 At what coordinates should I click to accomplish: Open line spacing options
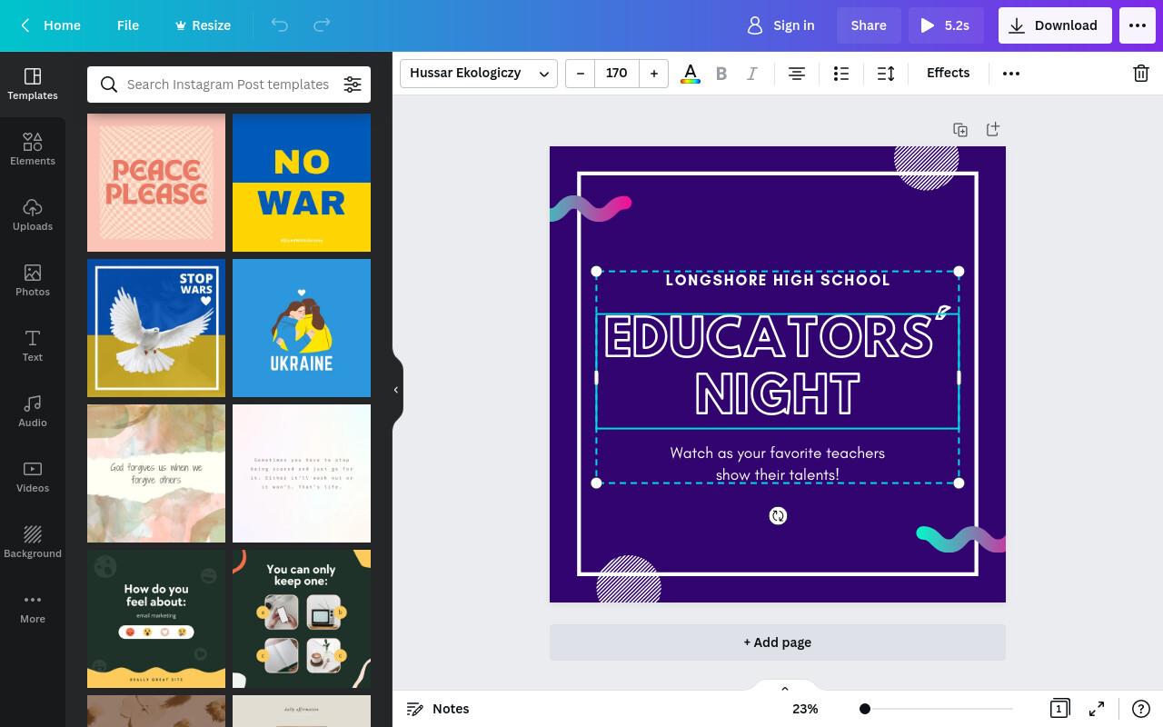coord(886,74)
